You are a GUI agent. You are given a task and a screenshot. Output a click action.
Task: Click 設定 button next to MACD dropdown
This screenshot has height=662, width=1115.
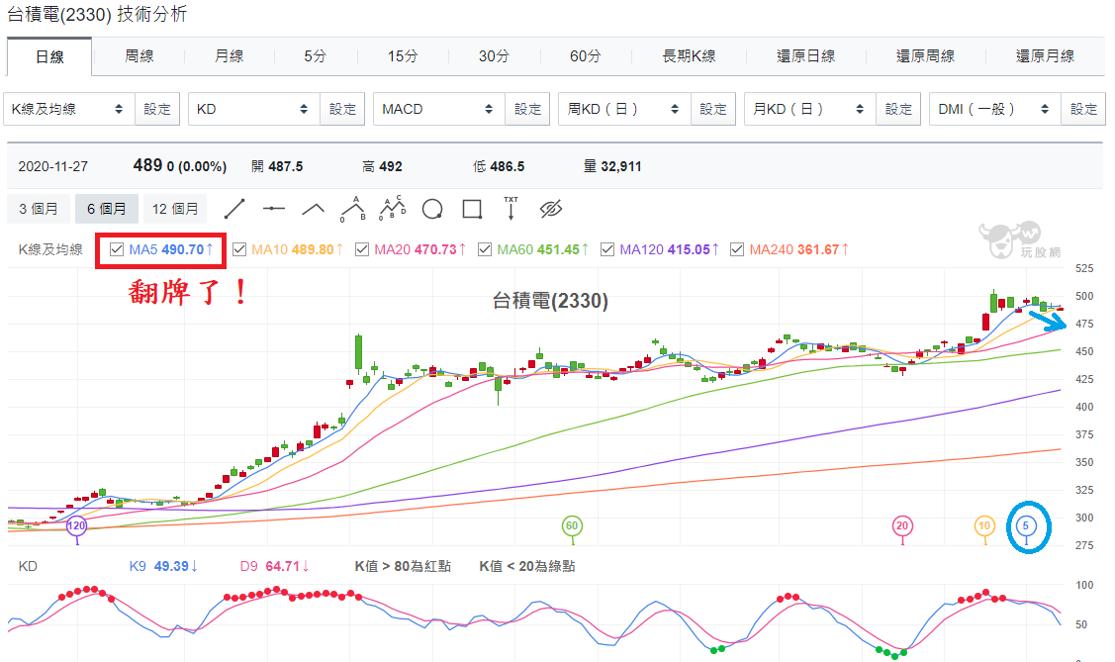click(x=527, y=109)
